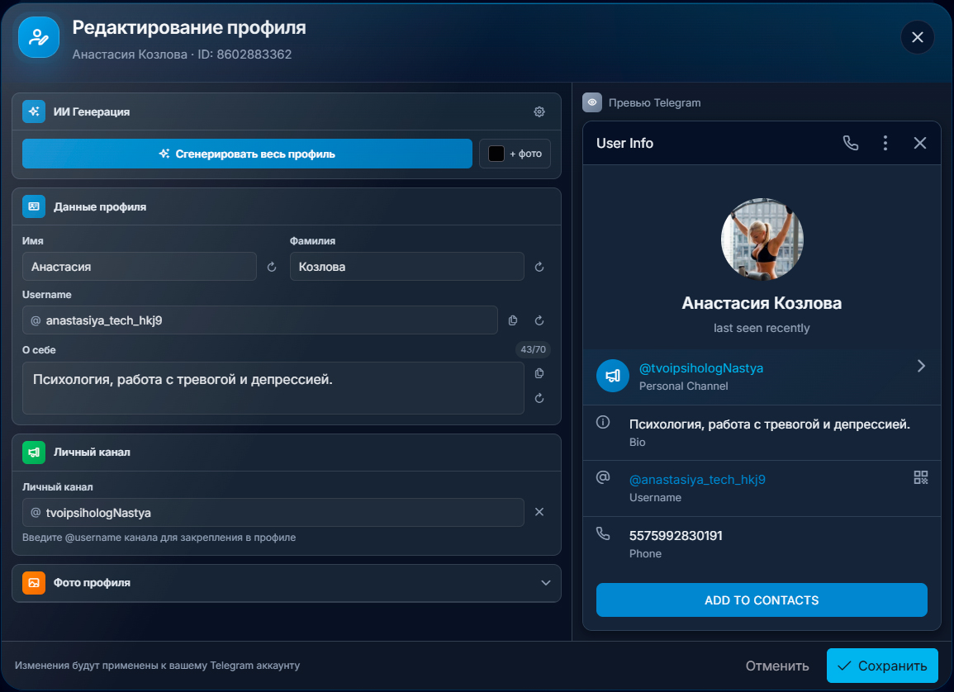The image size is (954, 692).
Task: Regenerate the username field value
Action: click(539, 320)
